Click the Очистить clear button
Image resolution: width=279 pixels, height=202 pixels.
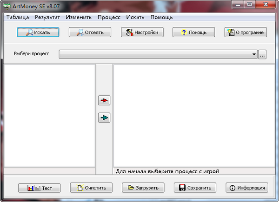click(x=91, y=188)
